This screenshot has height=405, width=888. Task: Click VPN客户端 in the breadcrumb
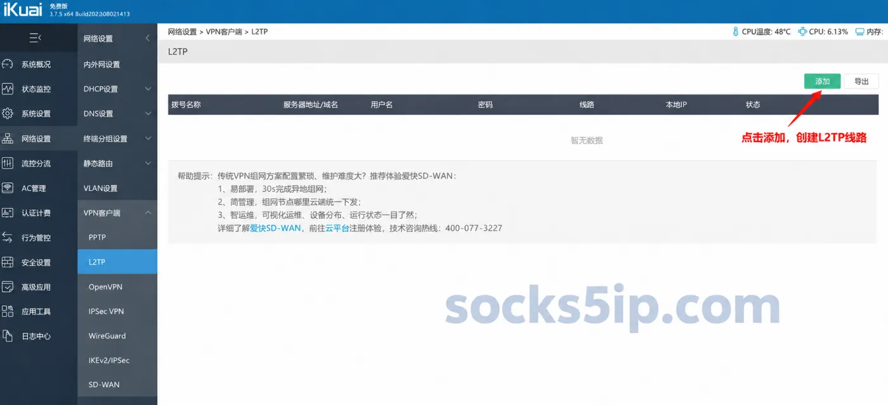pos(224,32)
